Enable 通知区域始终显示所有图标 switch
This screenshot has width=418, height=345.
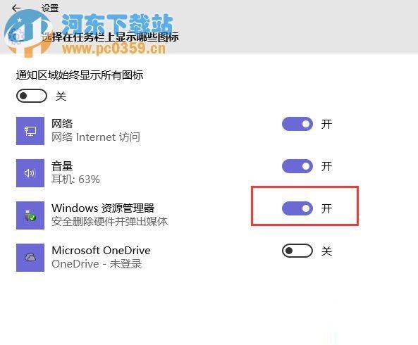pyautogui.click(x=32, y=96)
